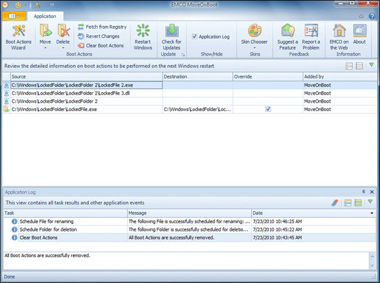Click the eraser icon in Application Log
Screen dimensions: 380x283
click(x=335, y=202)
